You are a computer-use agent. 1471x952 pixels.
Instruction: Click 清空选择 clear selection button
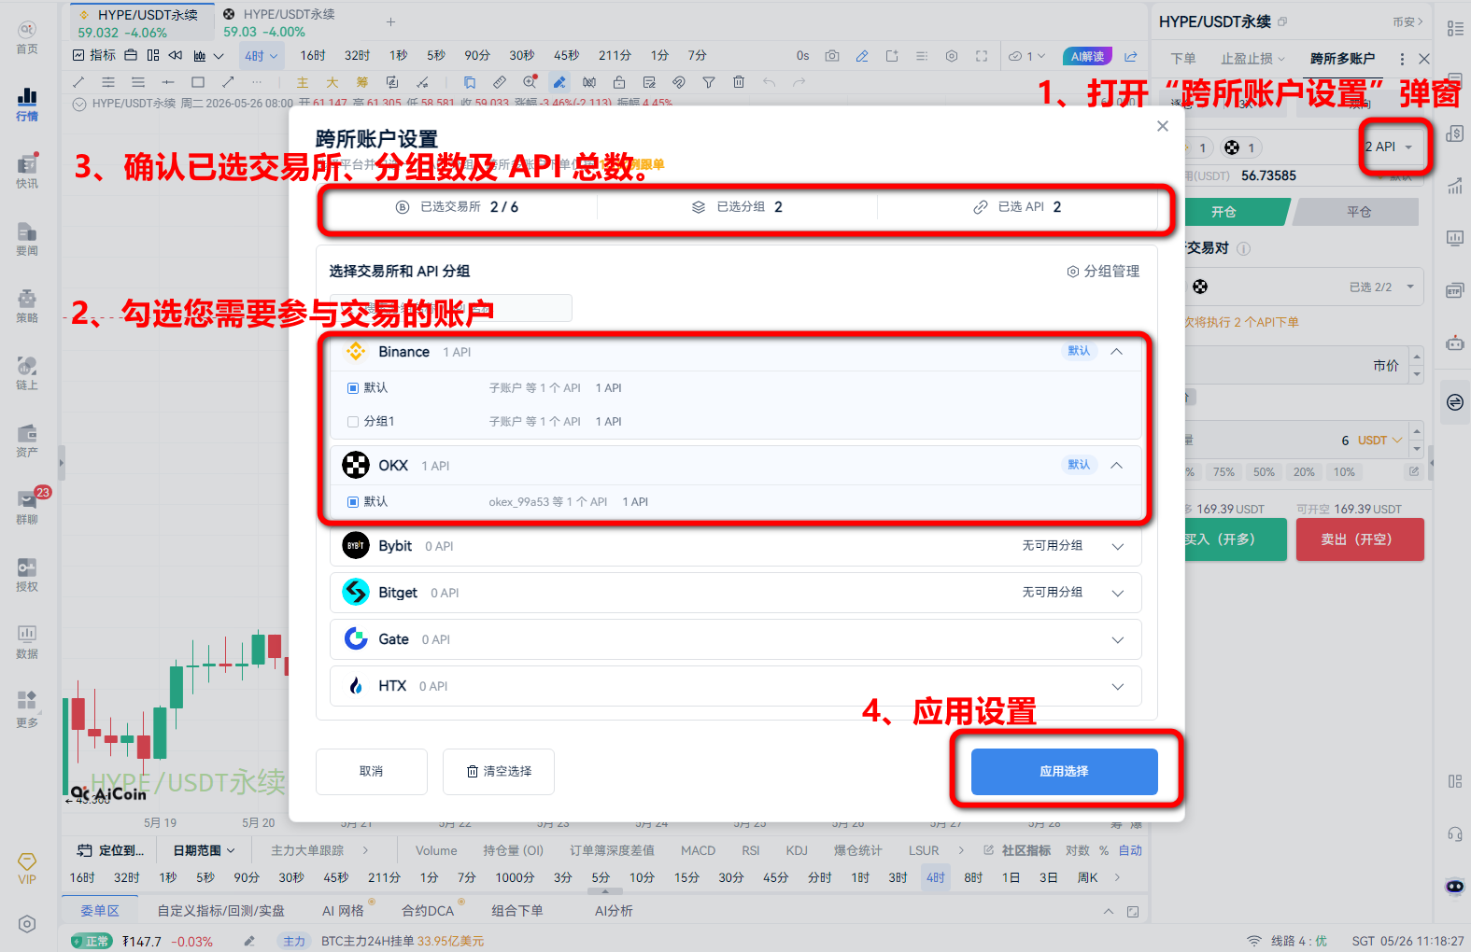tap(499, 772)
